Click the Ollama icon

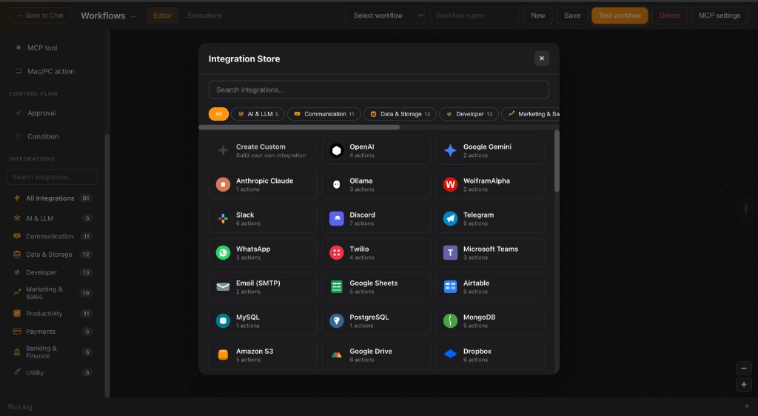337,184
